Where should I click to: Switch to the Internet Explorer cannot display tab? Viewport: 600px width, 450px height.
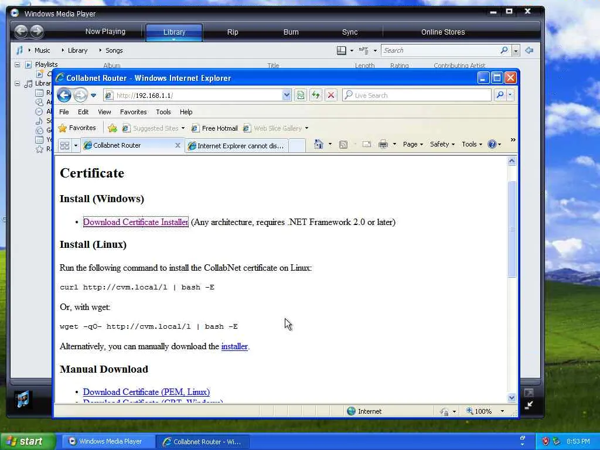237,146
